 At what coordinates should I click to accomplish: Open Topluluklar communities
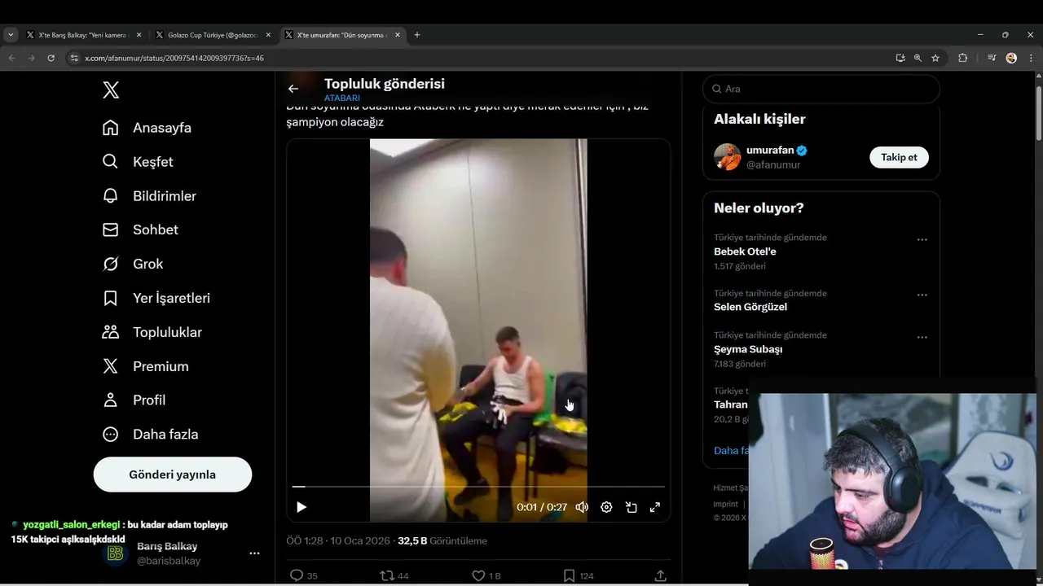pyautogui.click(x=152, y=332)
